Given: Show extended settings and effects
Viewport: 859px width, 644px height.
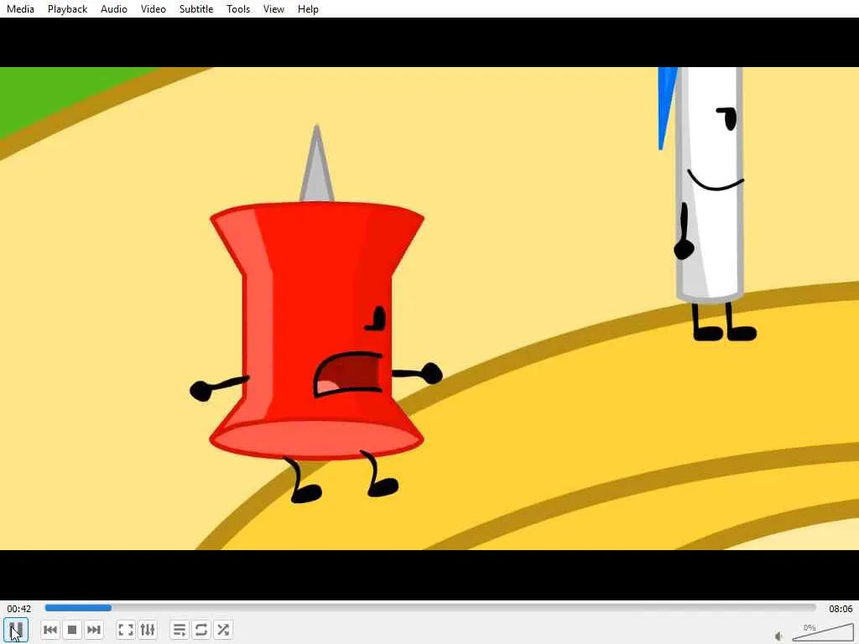Looking at the screenshot, I should click(x=148, y=630).
